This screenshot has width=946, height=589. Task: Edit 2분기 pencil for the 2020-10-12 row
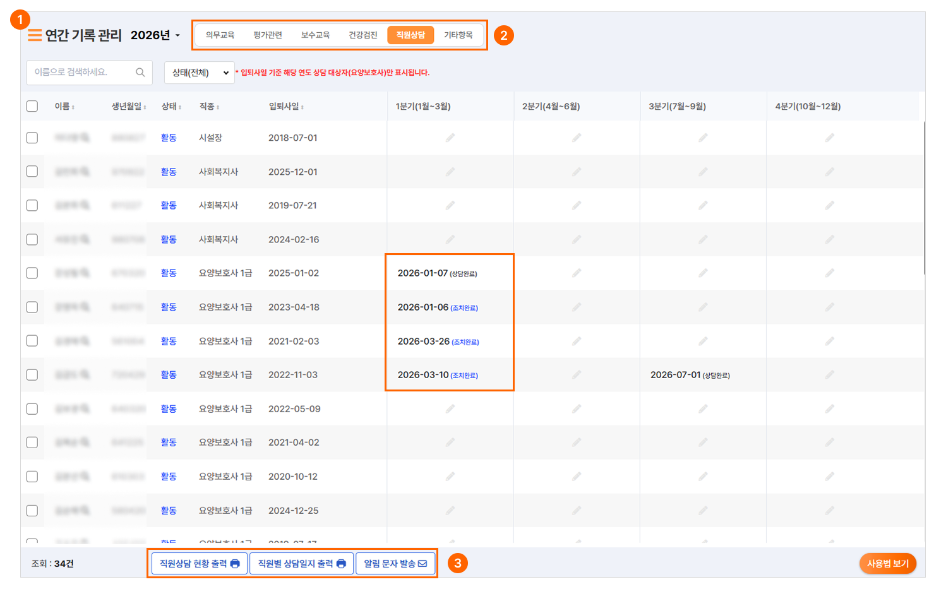[577, 476]
